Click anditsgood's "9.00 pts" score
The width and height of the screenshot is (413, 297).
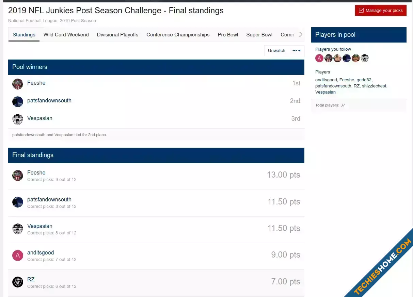[286, 255]
